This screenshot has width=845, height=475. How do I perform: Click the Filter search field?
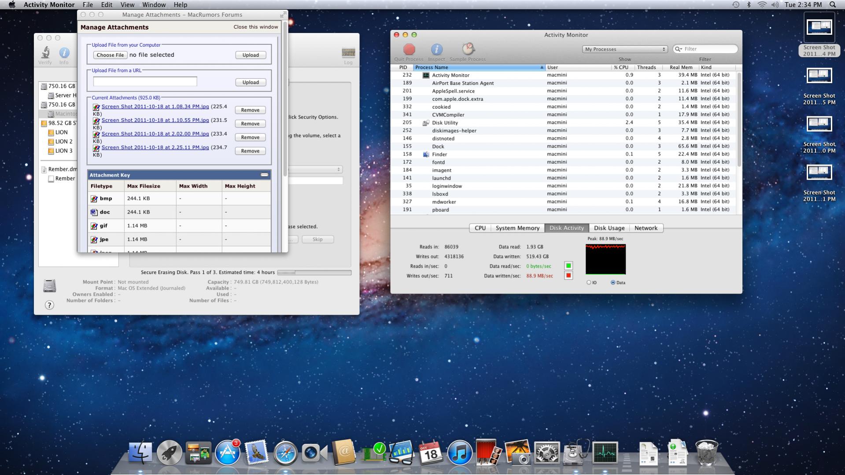705,49
